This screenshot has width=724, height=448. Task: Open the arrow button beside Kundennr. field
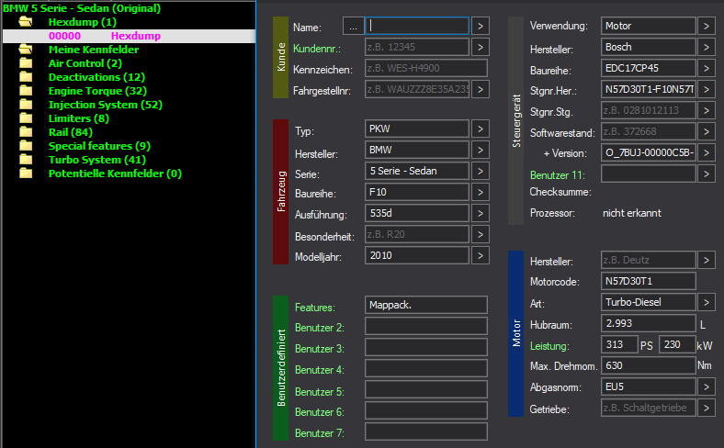tap(481, 47)
